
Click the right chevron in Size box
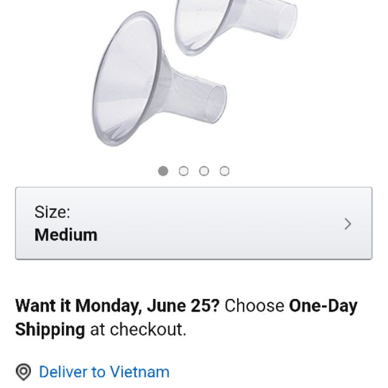click(347, 224)
